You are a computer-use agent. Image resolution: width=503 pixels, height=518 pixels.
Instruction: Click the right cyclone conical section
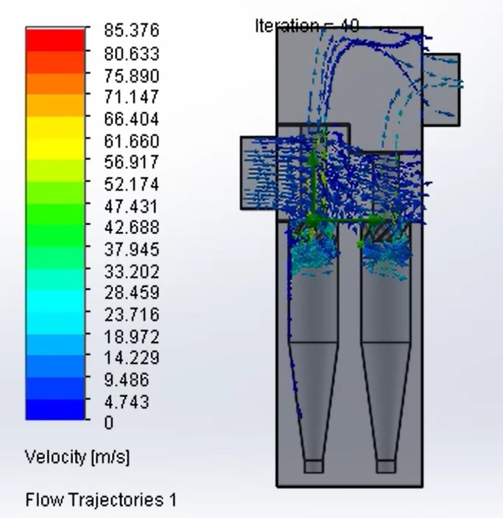coord(386,400)
